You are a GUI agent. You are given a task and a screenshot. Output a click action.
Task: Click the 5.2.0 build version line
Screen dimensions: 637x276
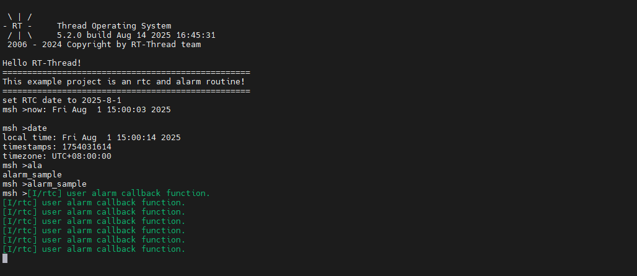coord(136,35)
